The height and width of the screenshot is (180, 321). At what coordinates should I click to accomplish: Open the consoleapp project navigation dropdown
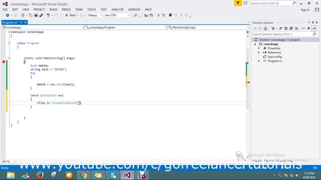43,27
